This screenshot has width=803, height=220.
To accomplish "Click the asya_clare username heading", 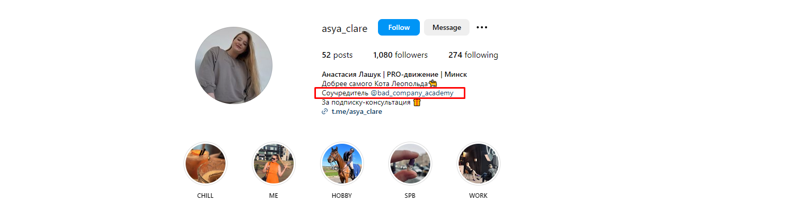I will point(344,28).
